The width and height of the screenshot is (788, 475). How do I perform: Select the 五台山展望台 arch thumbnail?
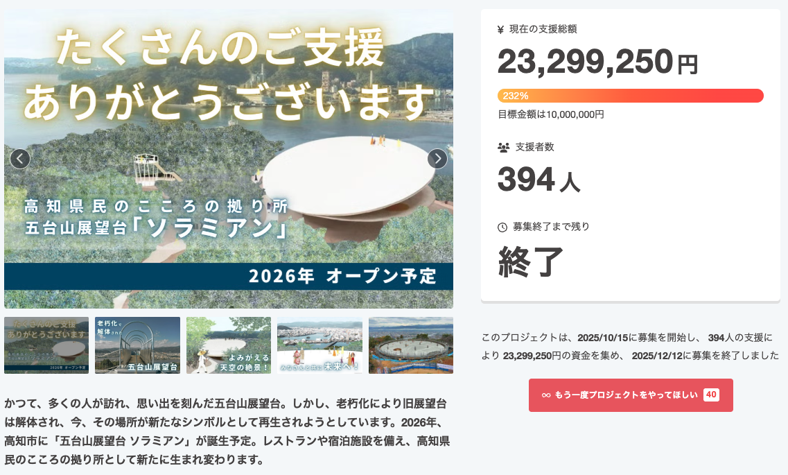pyautogui.click(x=137, y=345)
